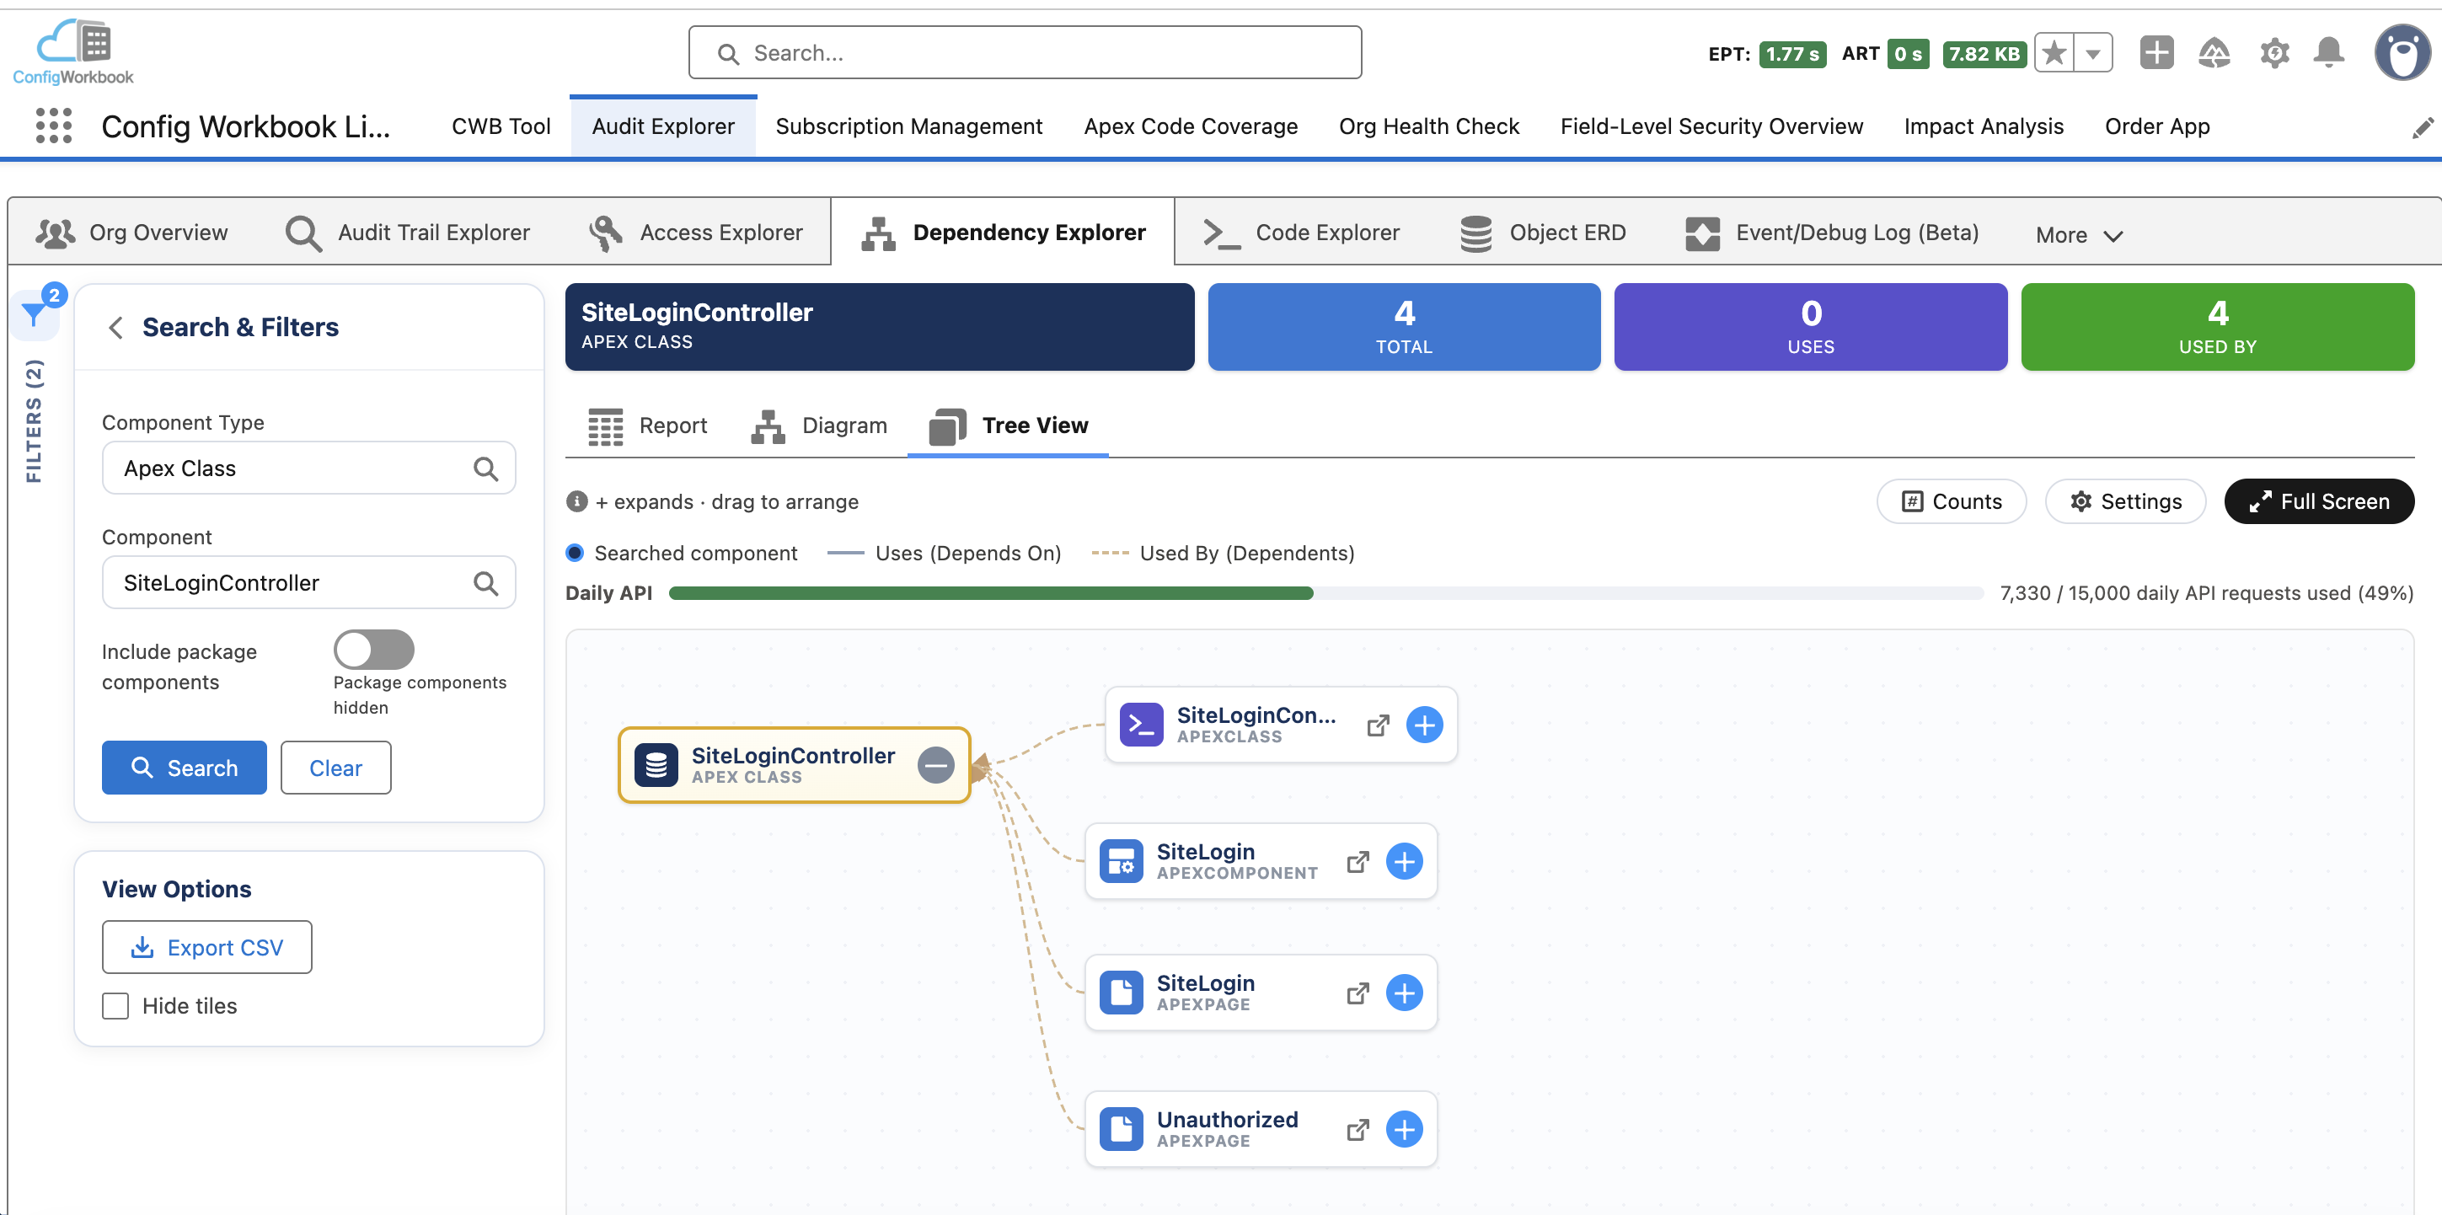2442x1215 pixels.
Task: Collapse Search & Filters with back chevron
Action: [x=115, y=328]
